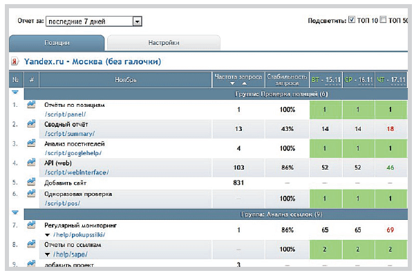Screen dimensions: 414x273
Task: Click the frequency value 831
Action: pyautogui.click(x=238, y=183)
